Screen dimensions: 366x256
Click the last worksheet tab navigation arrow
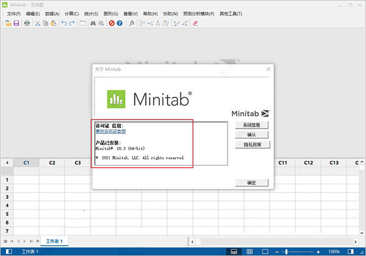pos(31,241)
